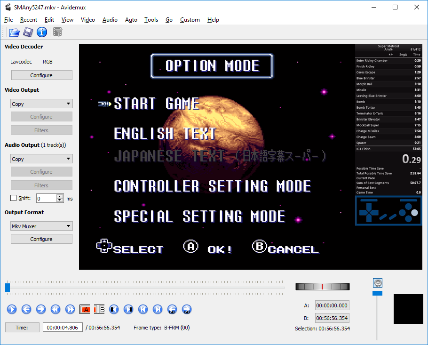Open the Recent menu
428x345 pixels.
(x=29, y=20)
